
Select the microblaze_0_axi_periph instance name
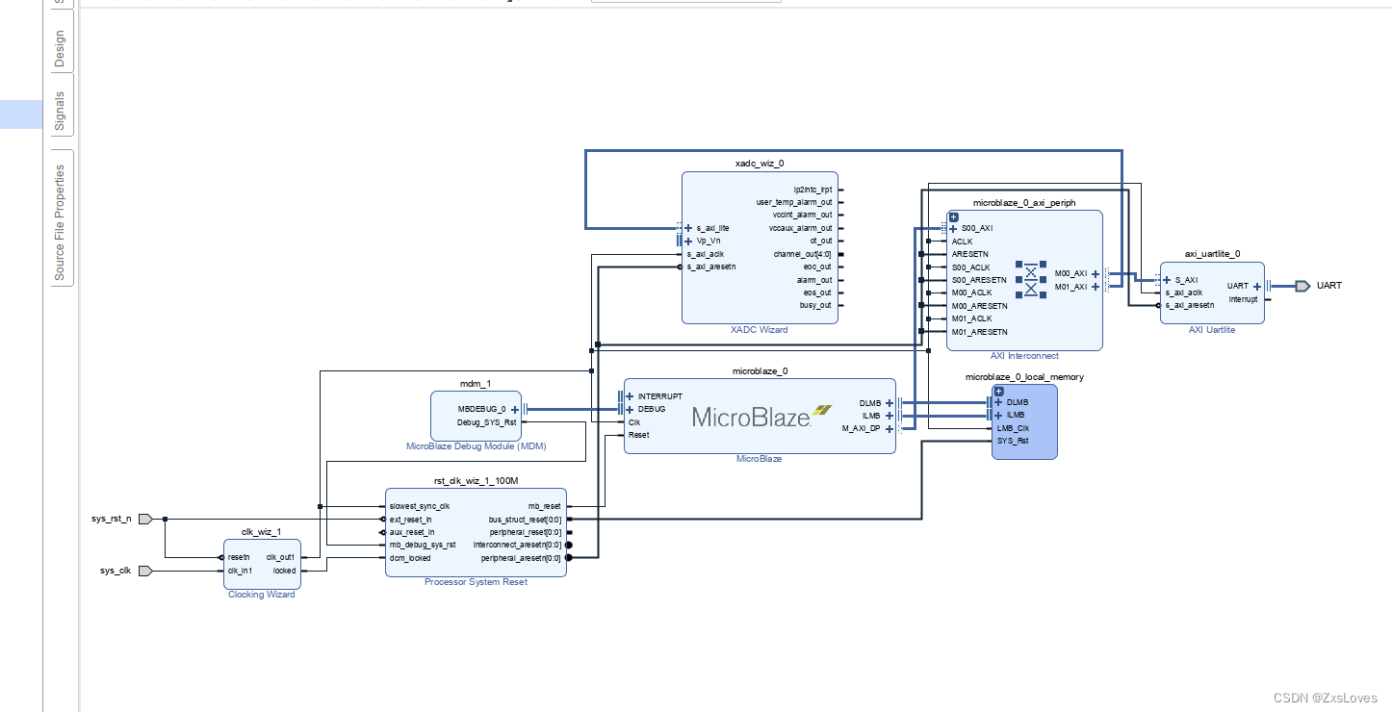(x=1024, y=203)
